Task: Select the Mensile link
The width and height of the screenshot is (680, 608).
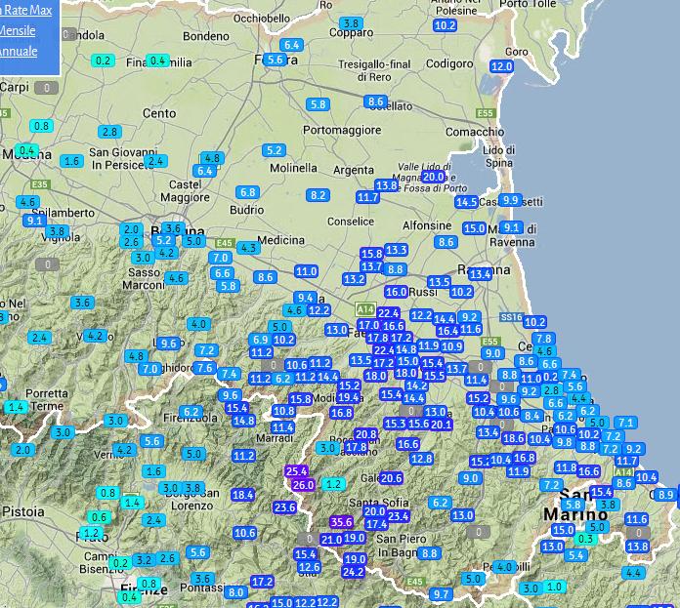Action: click(18, 30)
